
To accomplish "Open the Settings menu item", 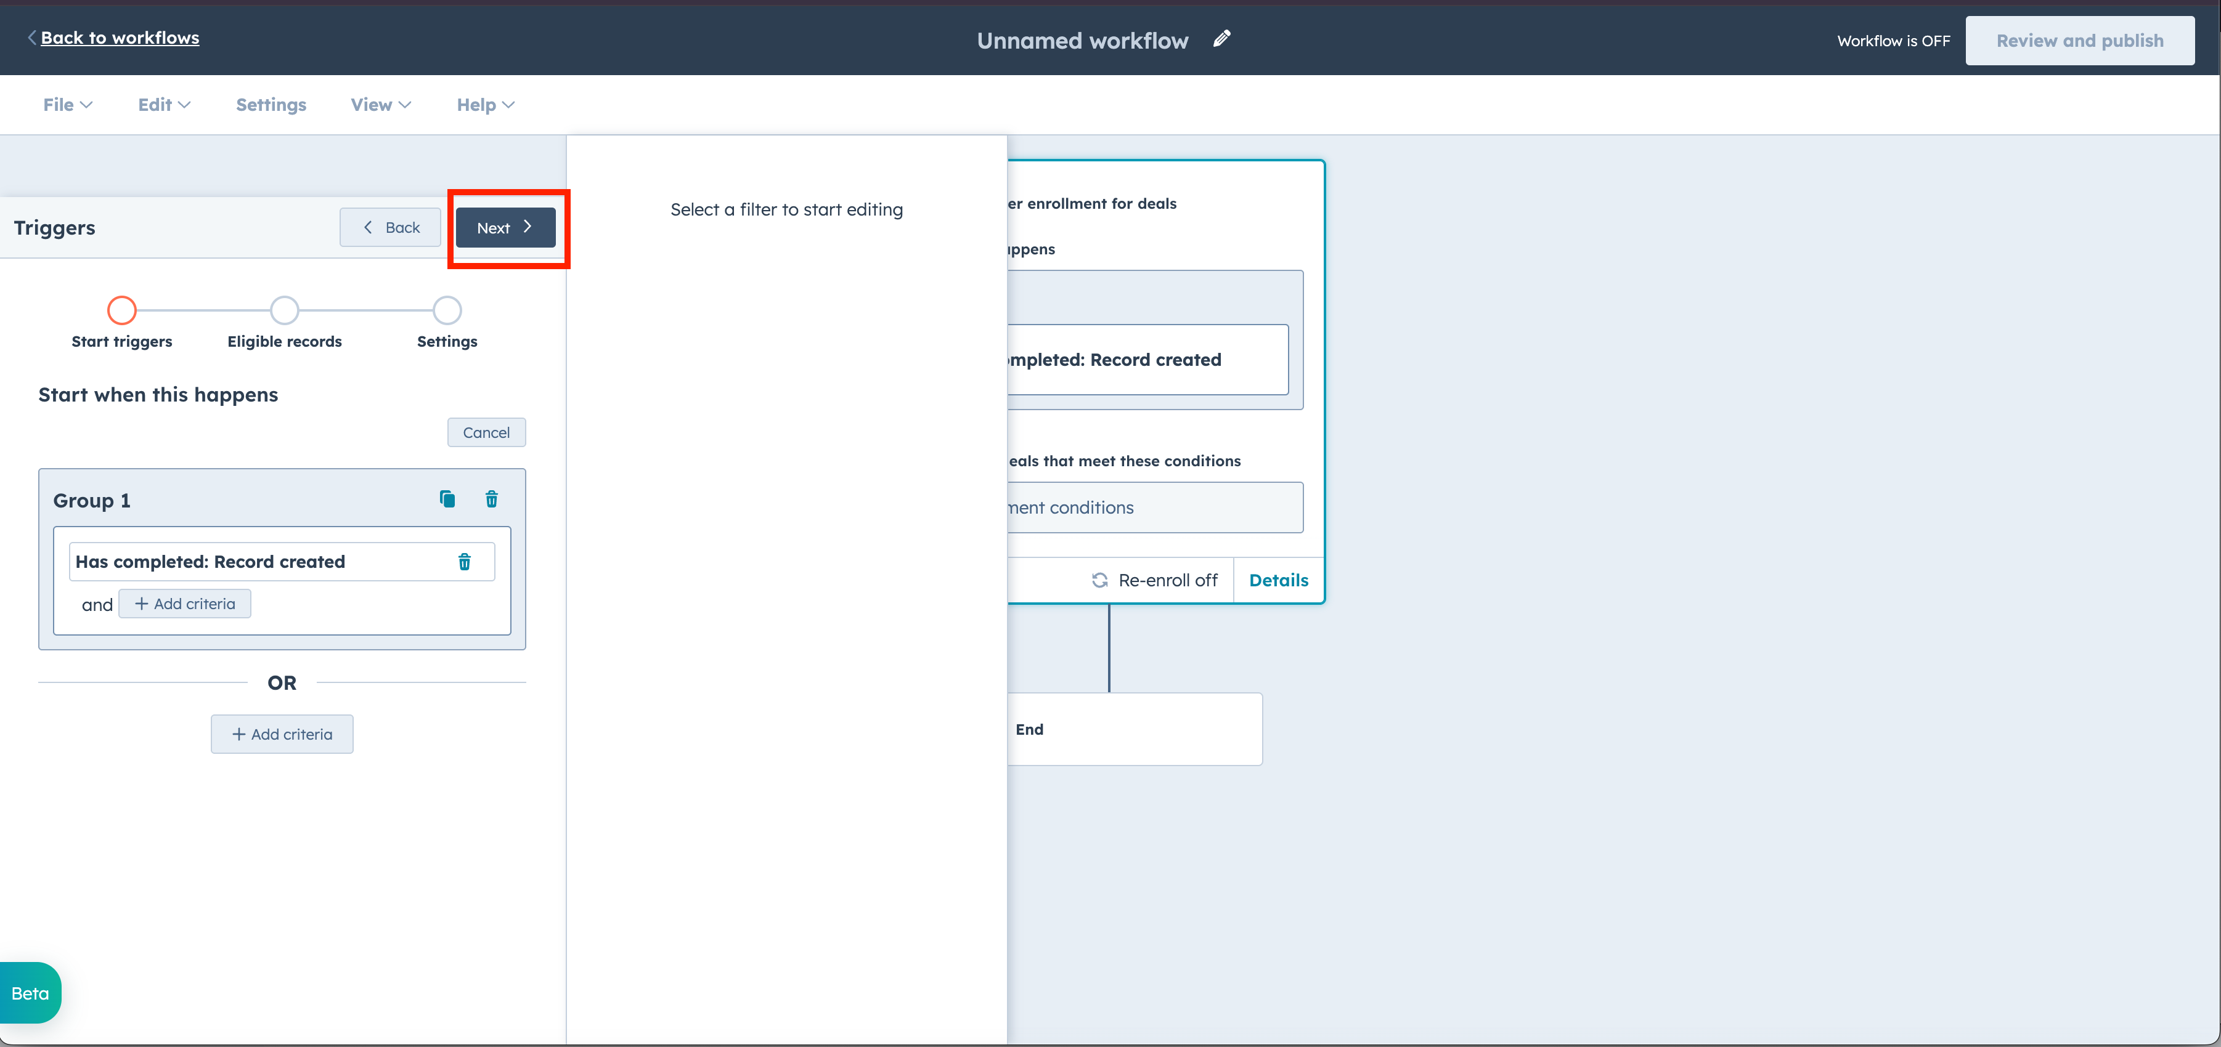I will pyautogui.click(x=271, y=104).
